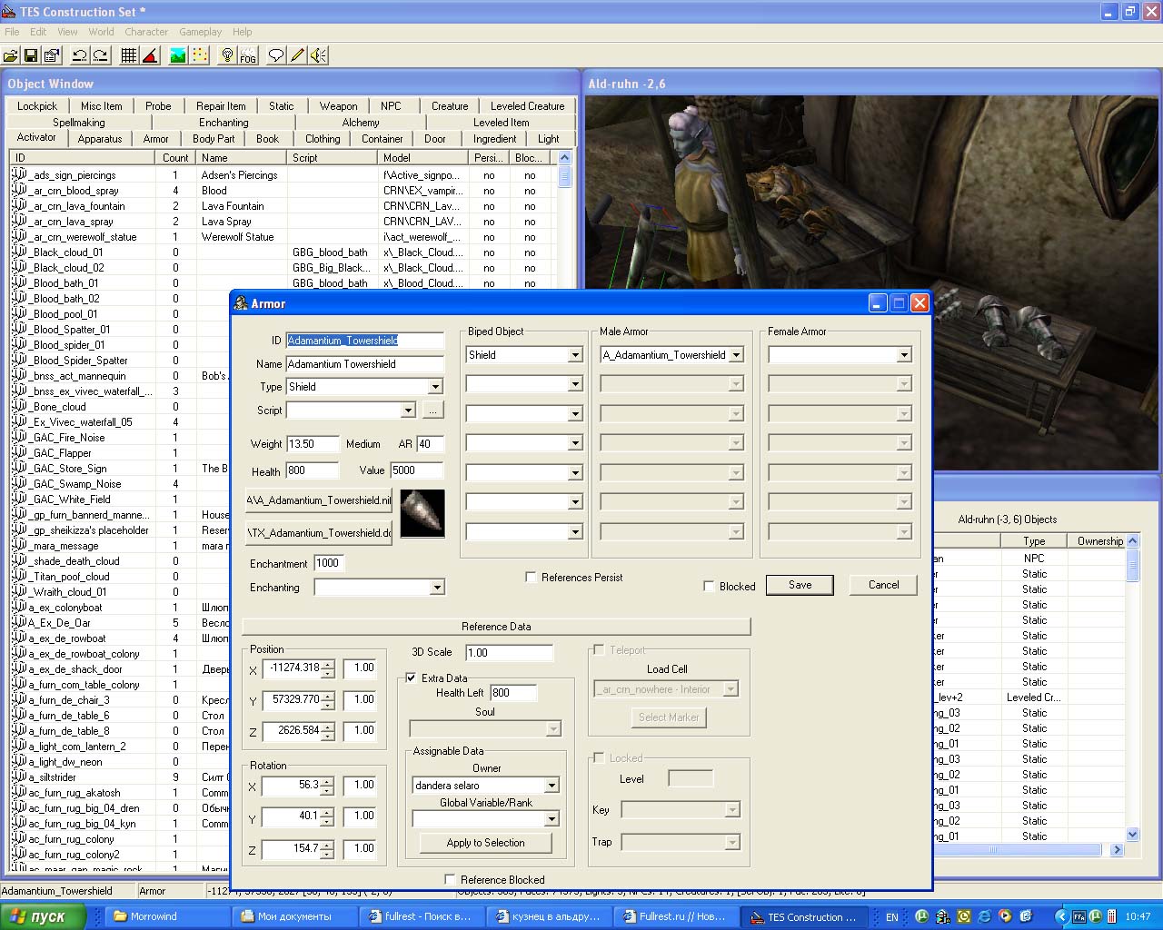The height and width of the screenshot is (930, 1163).
Task: Enable the References Persist checkbox
Action: click(x=531, y=577)
